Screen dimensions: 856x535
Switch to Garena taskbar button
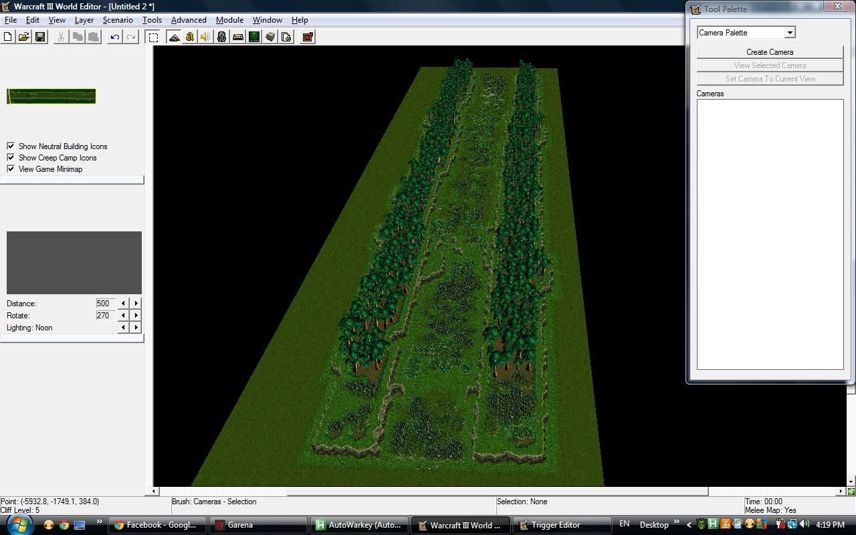point(258,525)
